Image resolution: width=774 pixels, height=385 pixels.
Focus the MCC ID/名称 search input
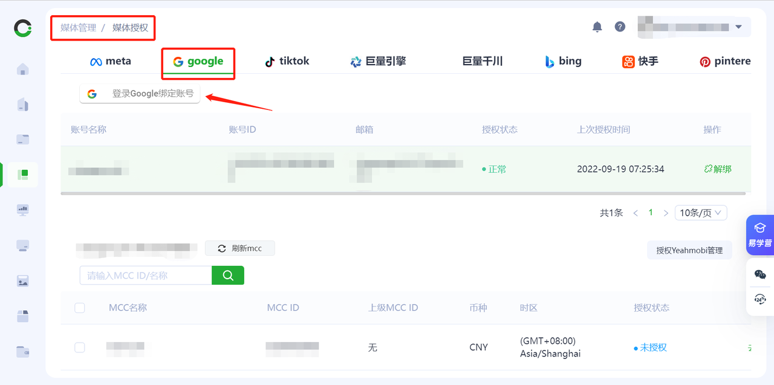tap(146, 275)
